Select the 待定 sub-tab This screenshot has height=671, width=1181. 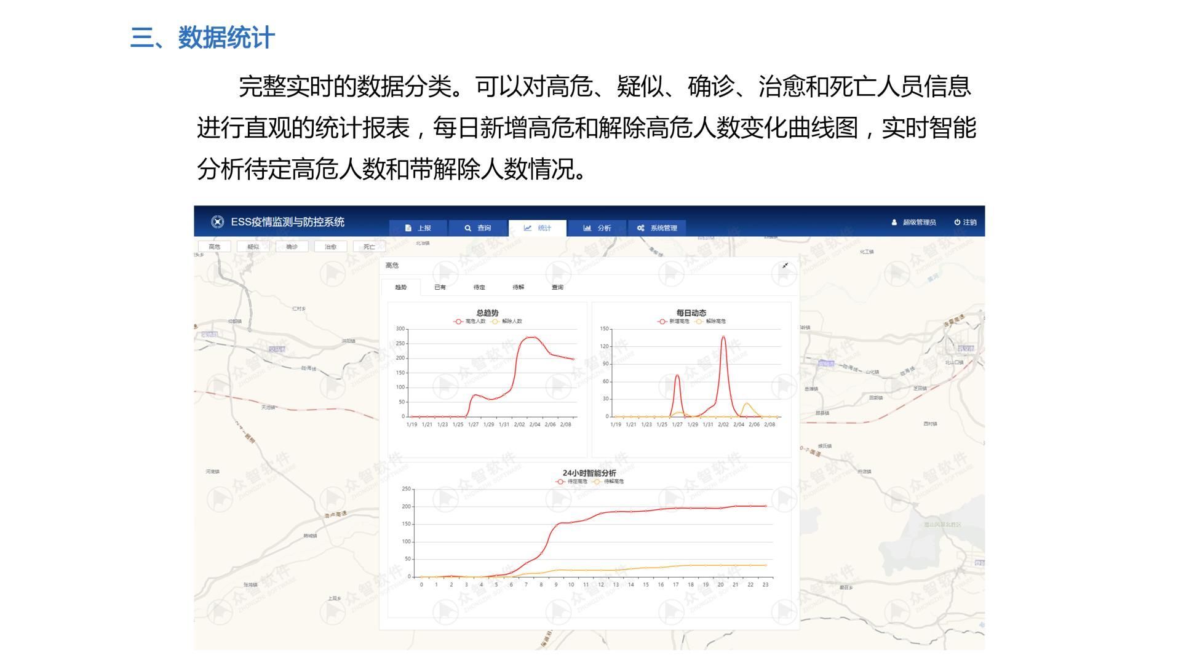pos(479,287)
